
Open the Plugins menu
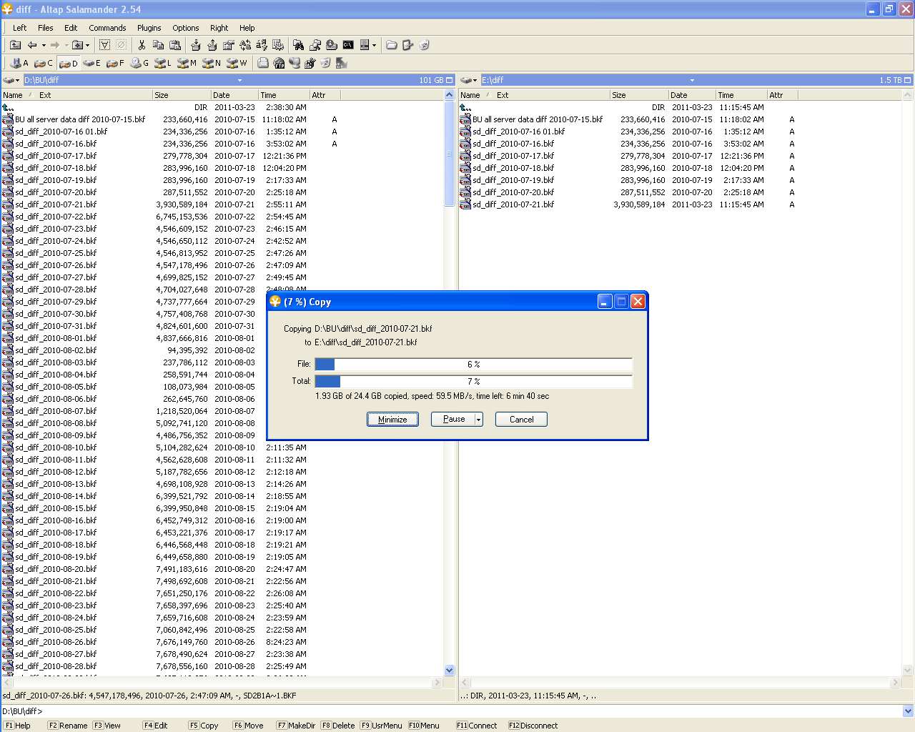pos(149,28)
